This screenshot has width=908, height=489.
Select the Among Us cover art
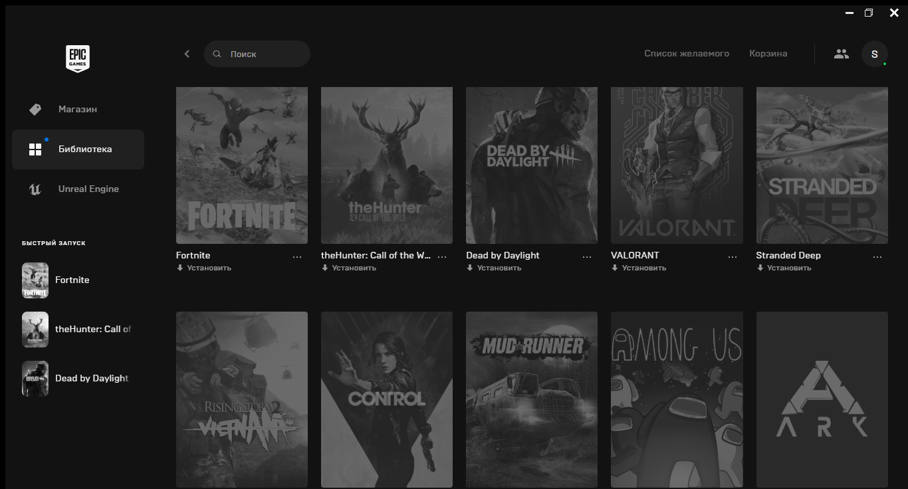coord(677,399)
